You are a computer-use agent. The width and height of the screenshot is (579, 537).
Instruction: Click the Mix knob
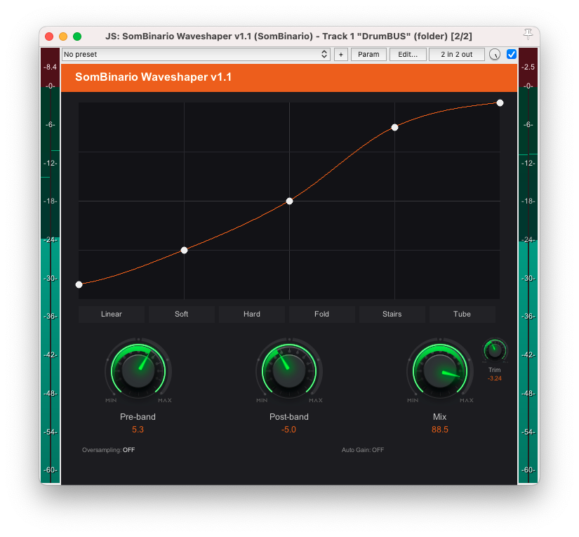tap(440, 371)
